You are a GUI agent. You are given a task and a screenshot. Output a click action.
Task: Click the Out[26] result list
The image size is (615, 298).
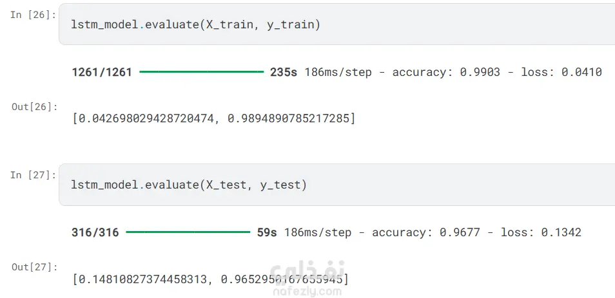(213, 118)
